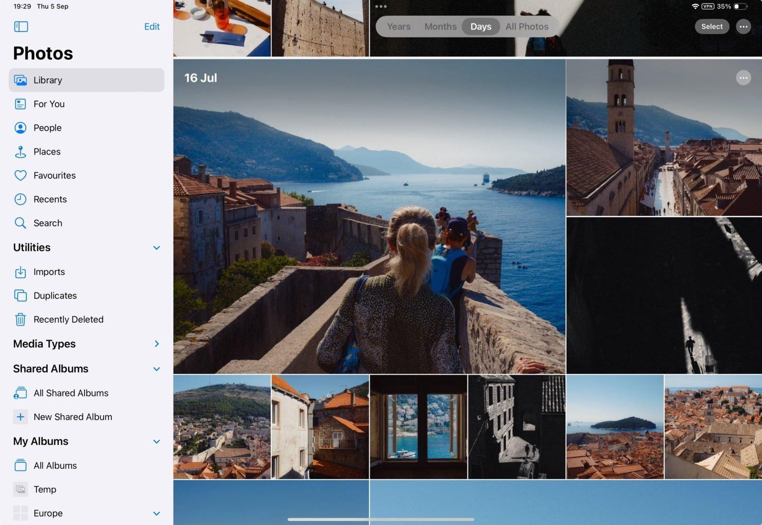Click the Duplicates label
Image resolution: width=762 pixels, height=525 pixels.
55,296
